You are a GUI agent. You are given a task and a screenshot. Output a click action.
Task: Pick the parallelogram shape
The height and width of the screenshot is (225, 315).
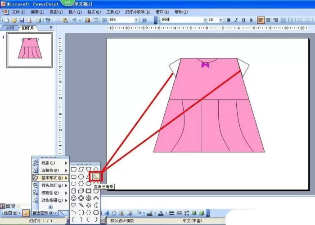click(81, 169)
